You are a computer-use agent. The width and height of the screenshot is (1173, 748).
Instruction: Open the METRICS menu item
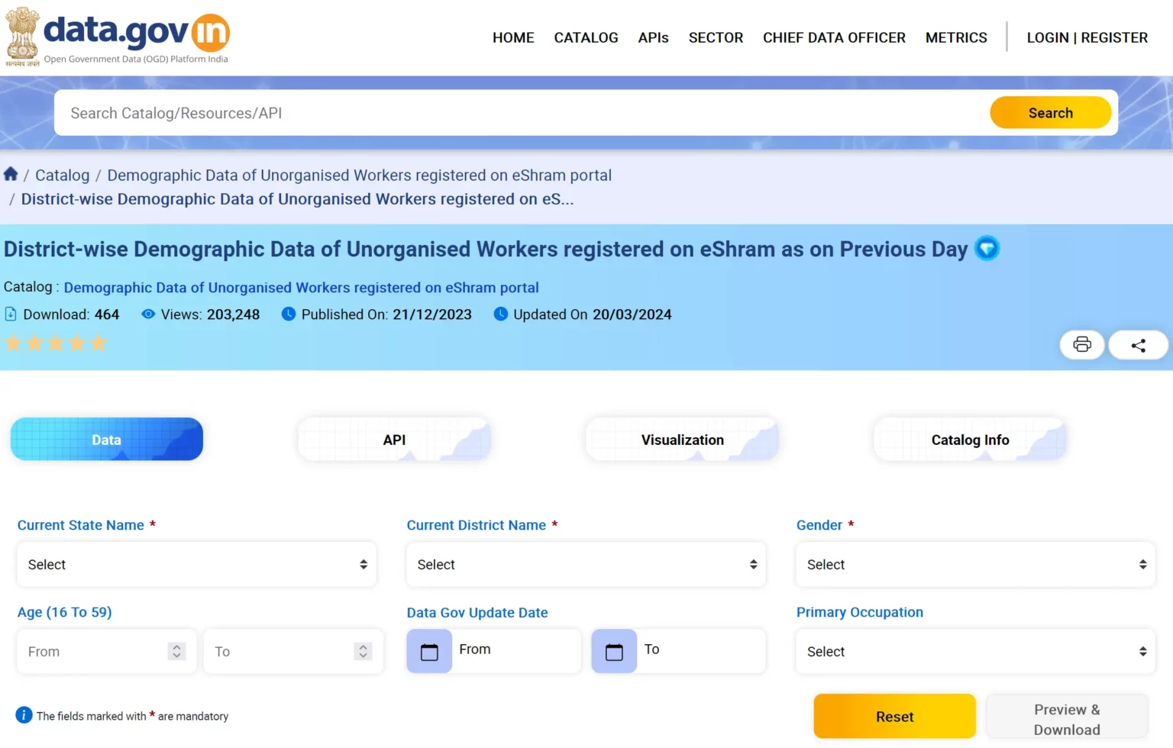(956, 37)
